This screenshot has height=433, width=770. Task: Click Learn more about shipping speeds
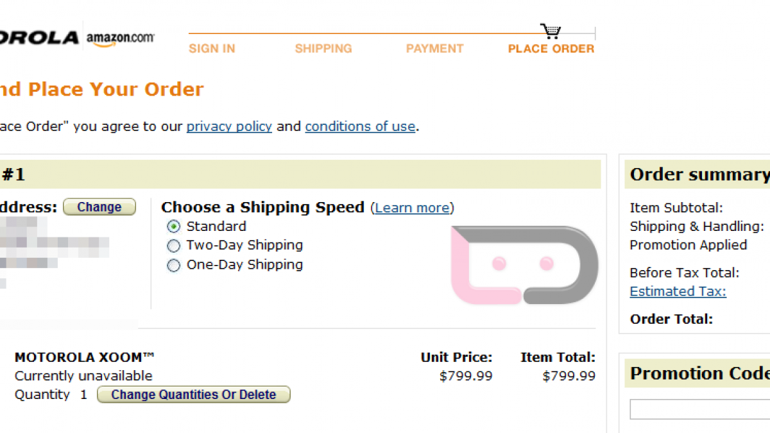413,208
